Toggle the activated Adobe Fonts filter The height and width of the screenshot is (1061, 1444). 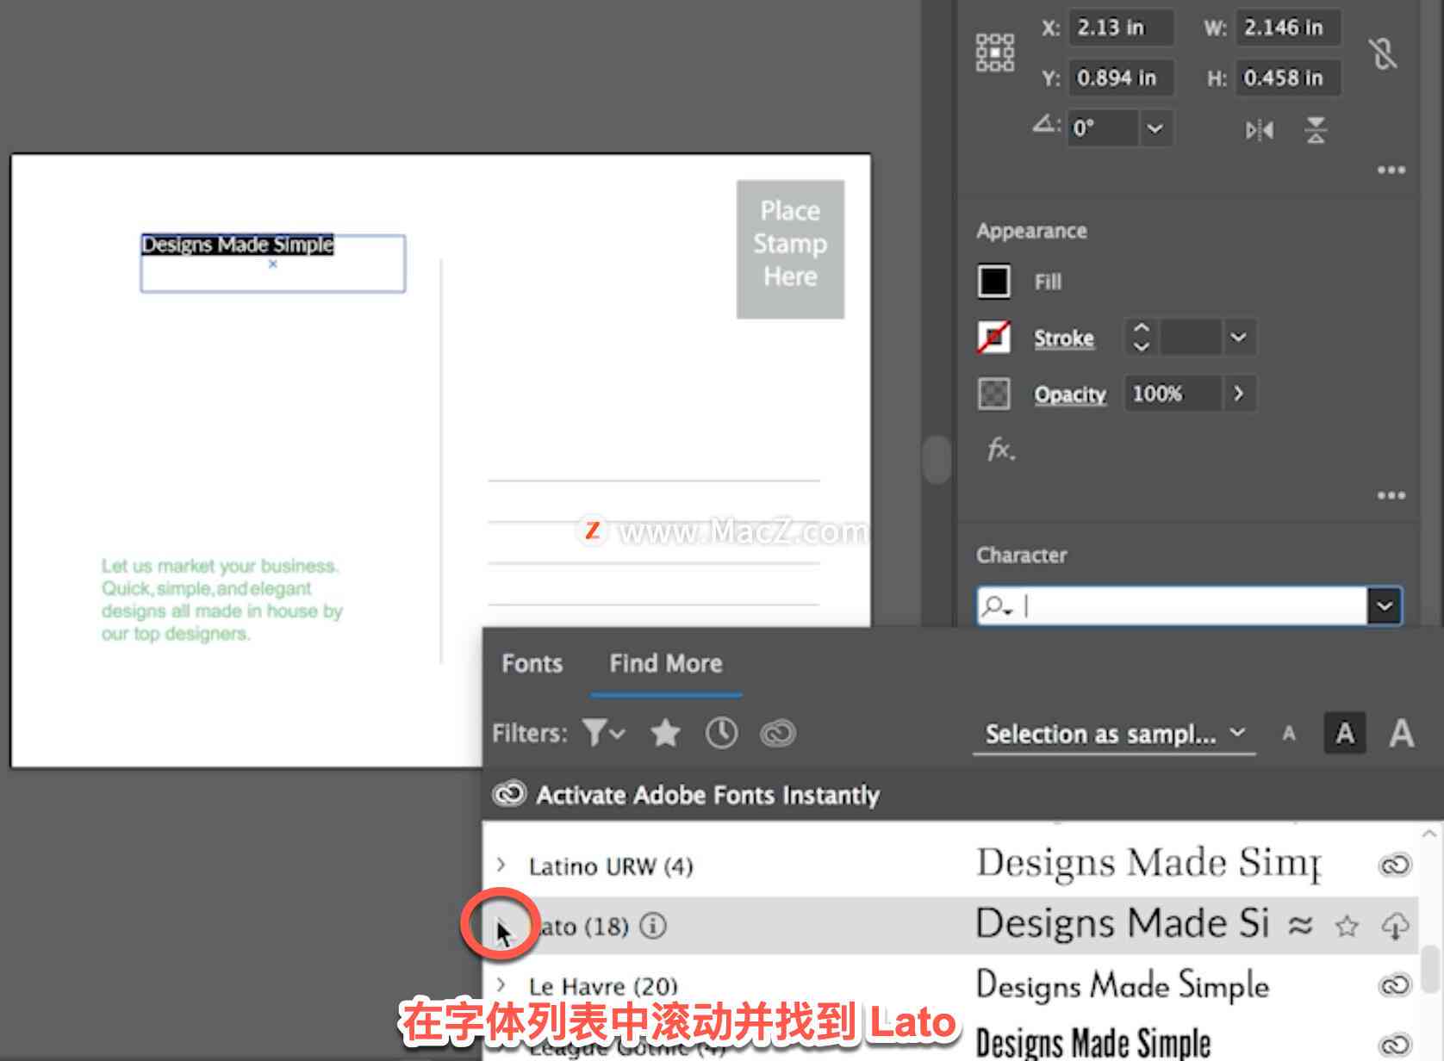point(777,733)
